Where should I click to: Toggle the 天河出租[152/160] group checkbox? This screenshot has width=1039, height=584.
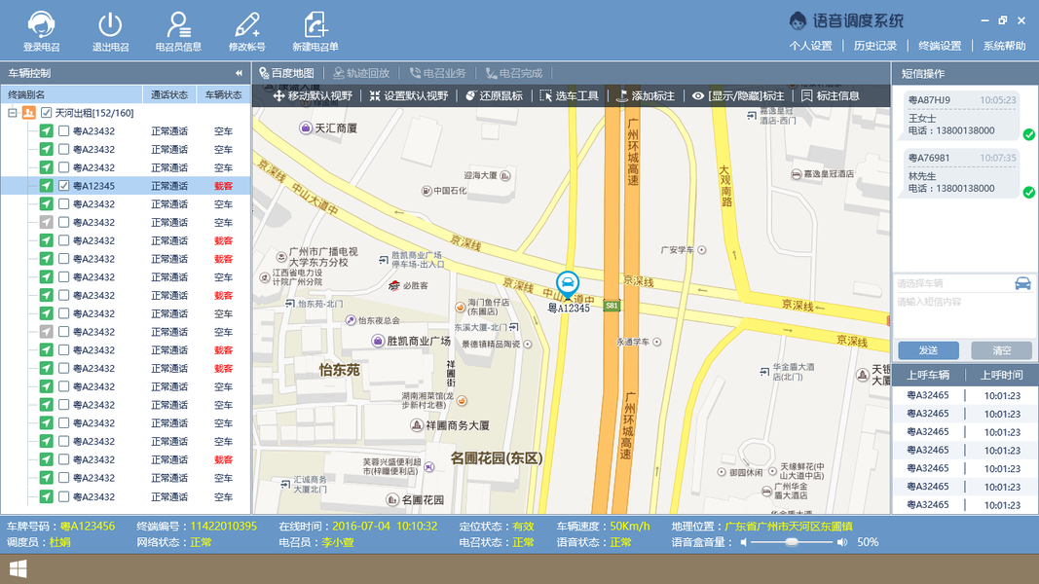point(47,113)
